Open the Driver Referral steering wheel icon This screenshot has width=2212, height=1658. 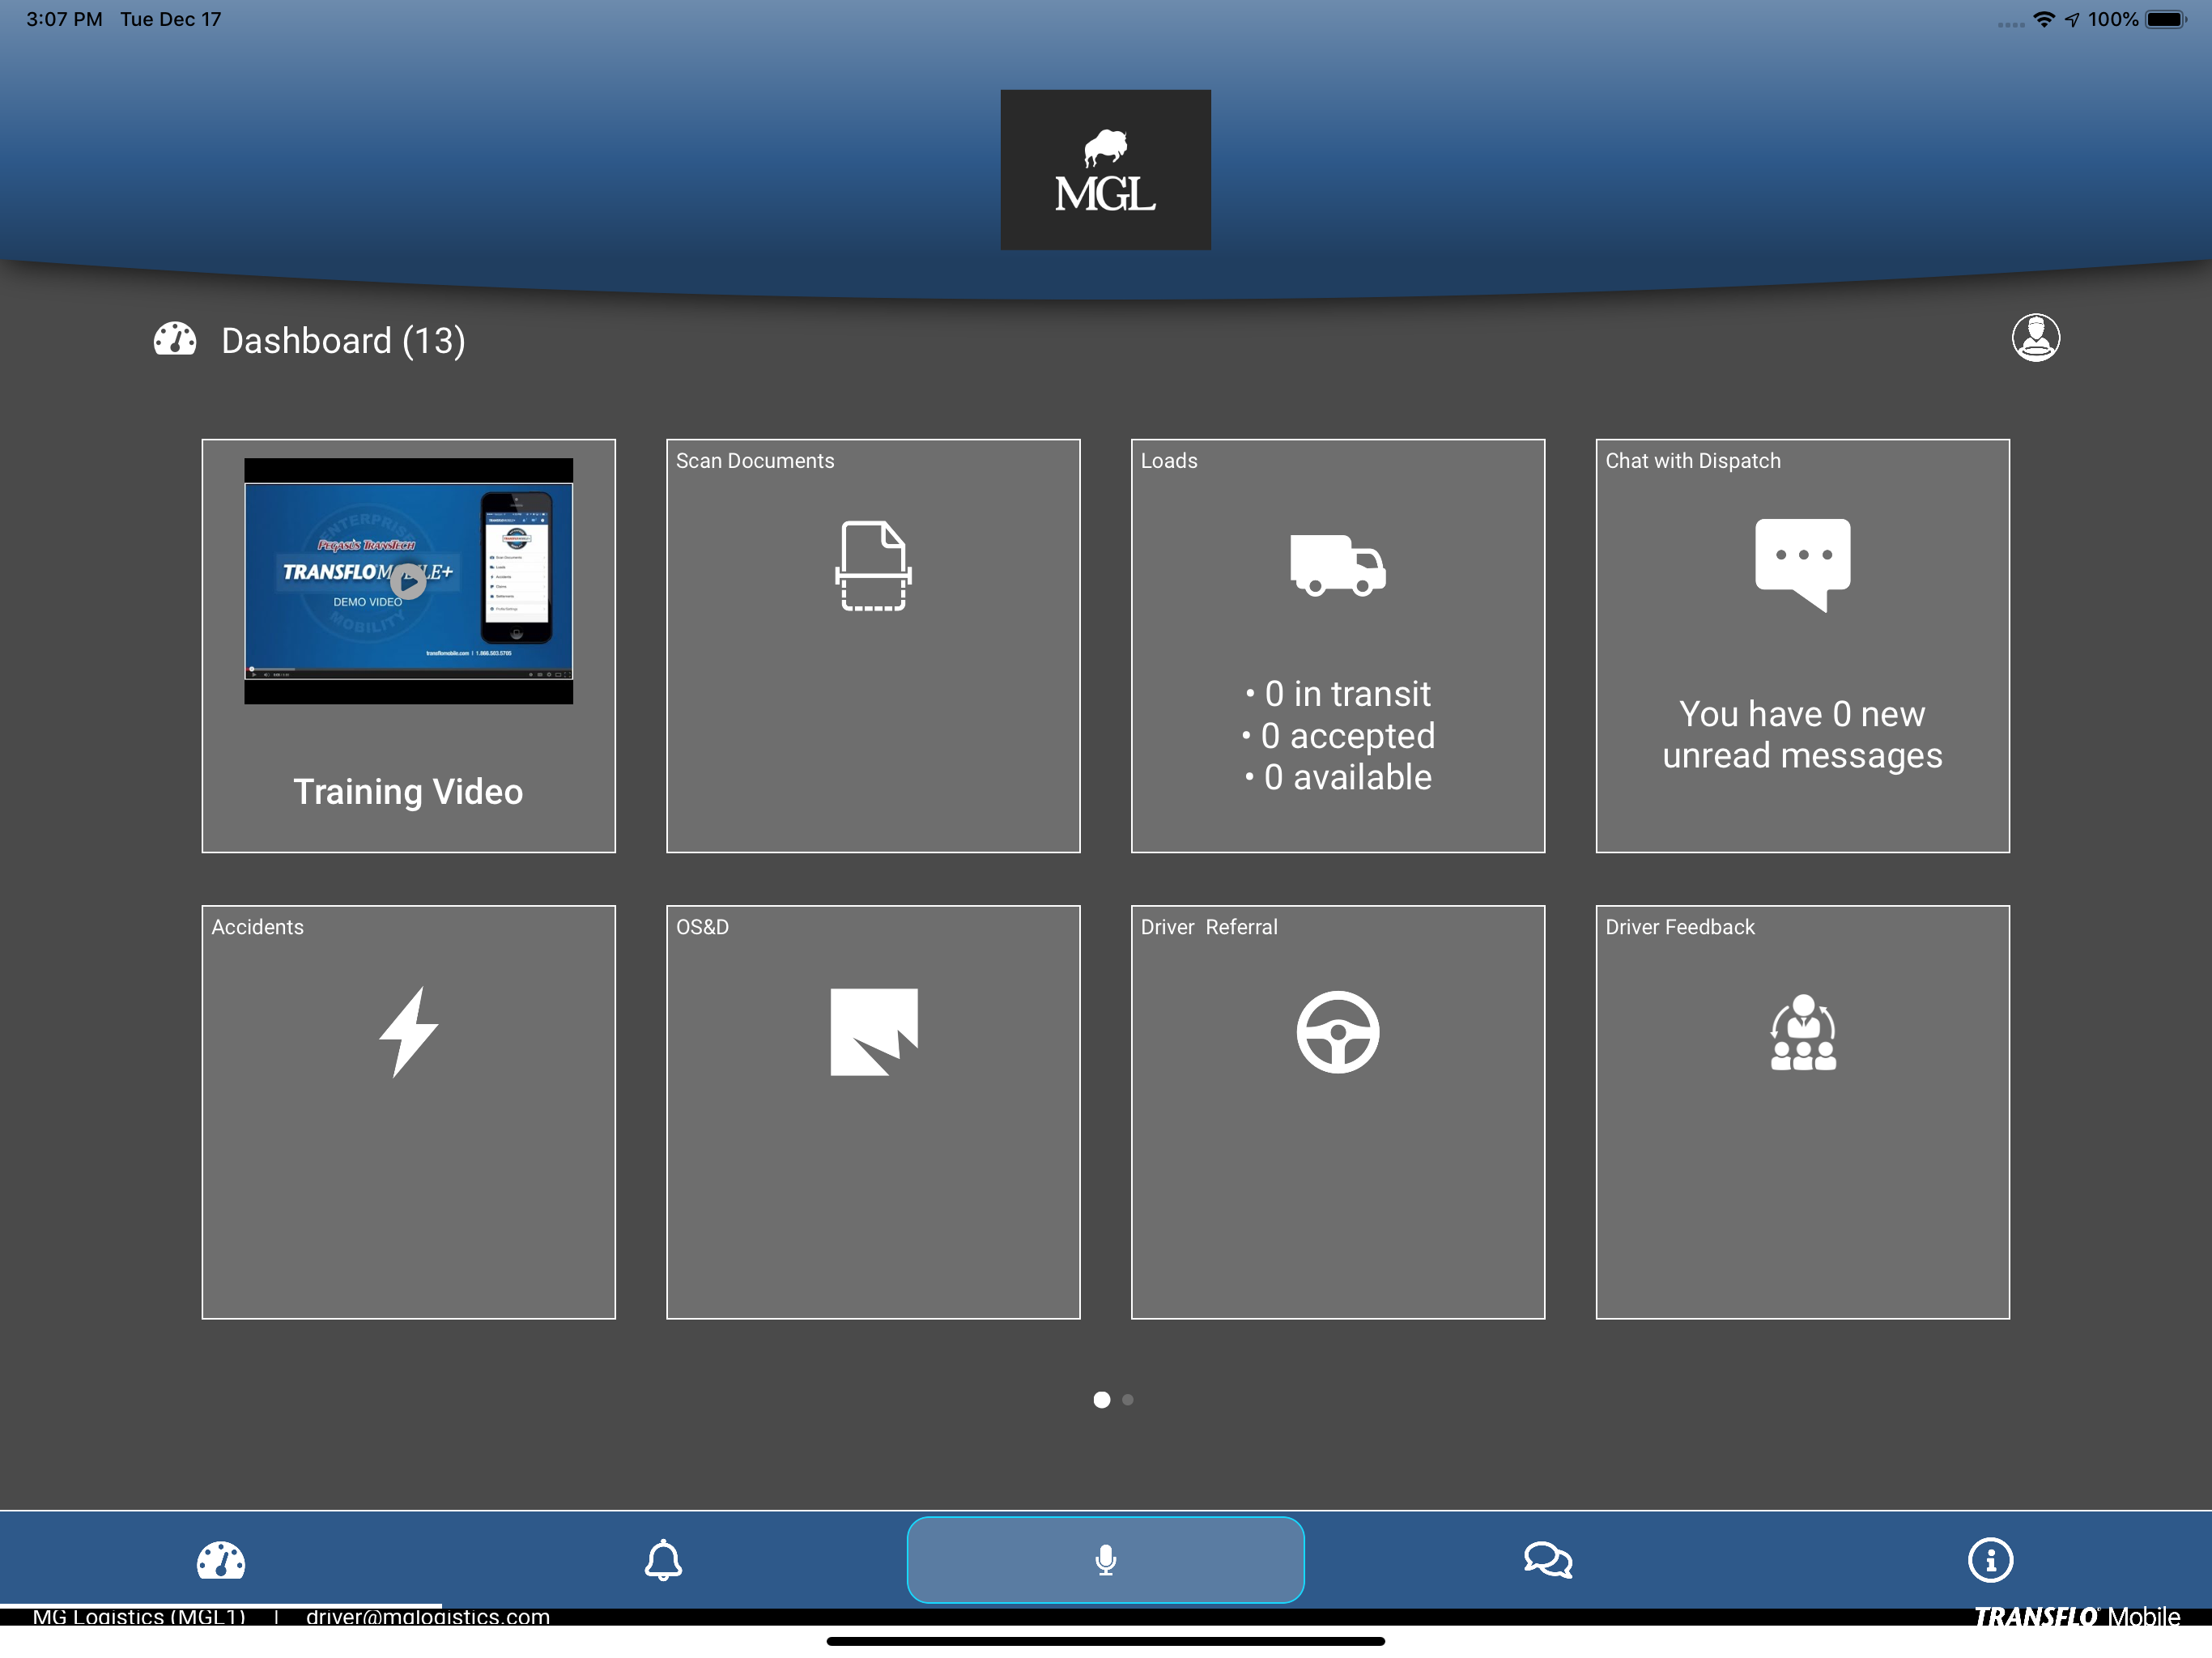[1338, 1032]
